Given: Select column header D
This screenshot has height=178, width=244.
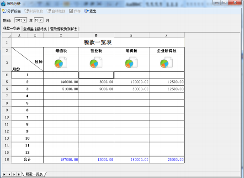Looking at the screenshot, I should coord(96,35).
